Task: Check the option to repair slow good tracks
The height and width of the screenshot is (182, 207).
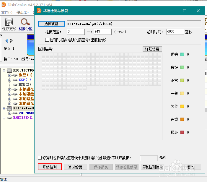Action: click(40, 157)
